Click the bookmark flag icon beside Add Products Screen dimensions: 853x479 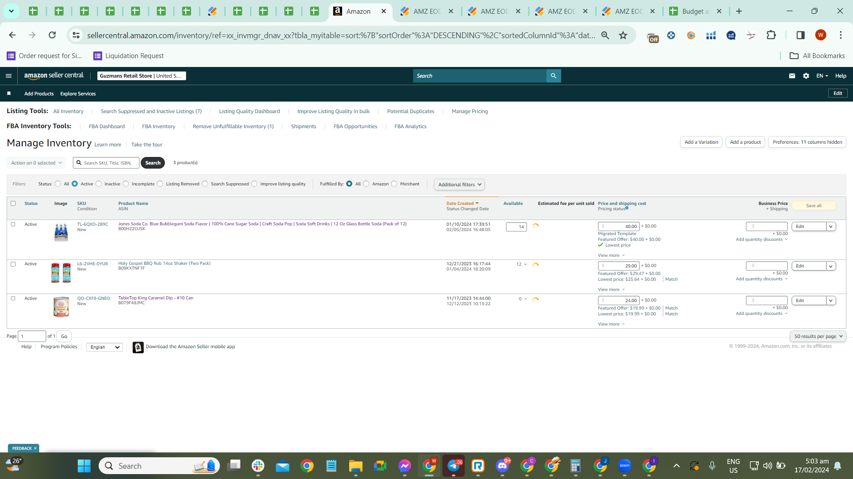click(9, 94)
